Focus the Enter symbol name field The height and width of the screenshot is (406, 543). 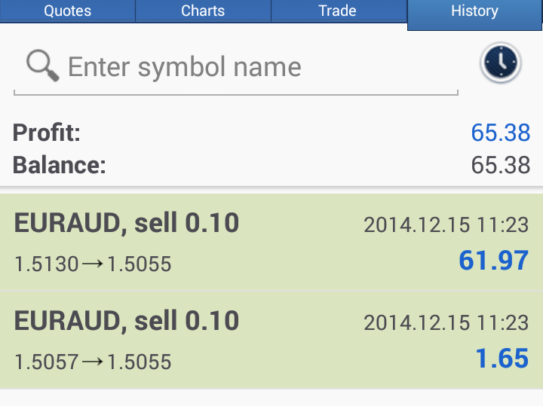click(x=236, y=68)
